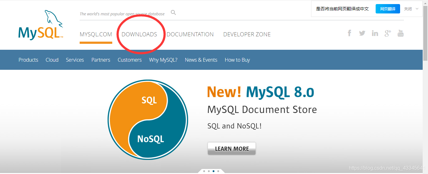
Task: Open the Facebook social icon
Action: coord(349,33)
